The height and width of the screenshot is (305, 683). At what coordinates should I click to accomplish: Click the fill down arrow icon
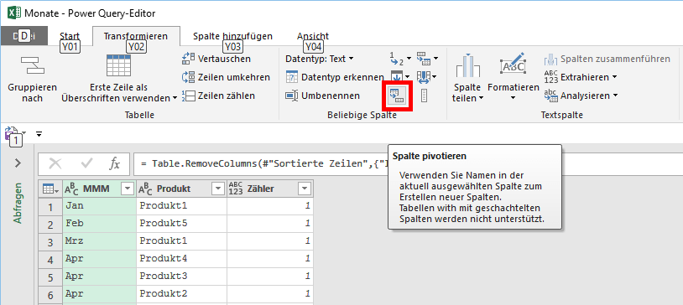click(x=397, y=77)
